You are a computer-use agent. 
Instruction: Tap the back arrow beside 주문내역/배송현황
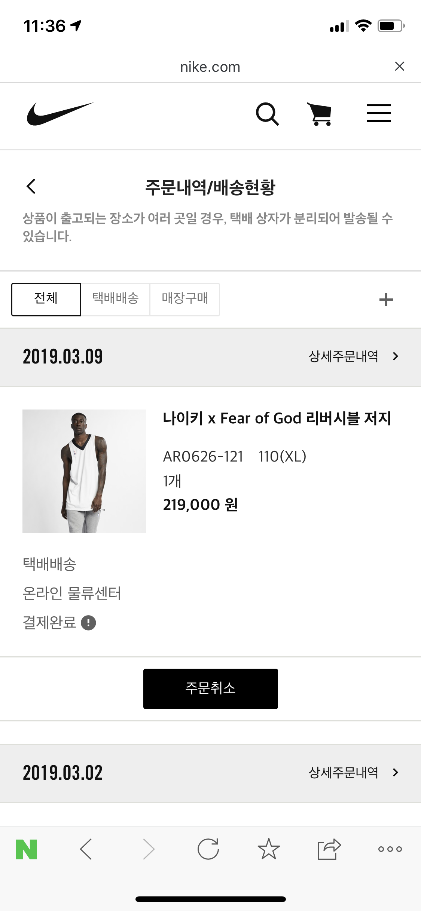[x=31, y=186]
